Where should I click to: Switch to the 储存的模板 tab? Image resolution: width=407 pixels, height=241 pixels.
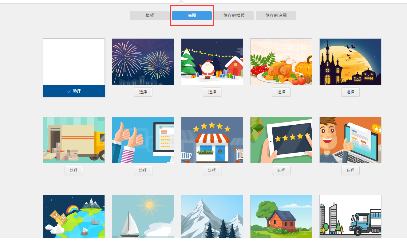tap(234, 16)
